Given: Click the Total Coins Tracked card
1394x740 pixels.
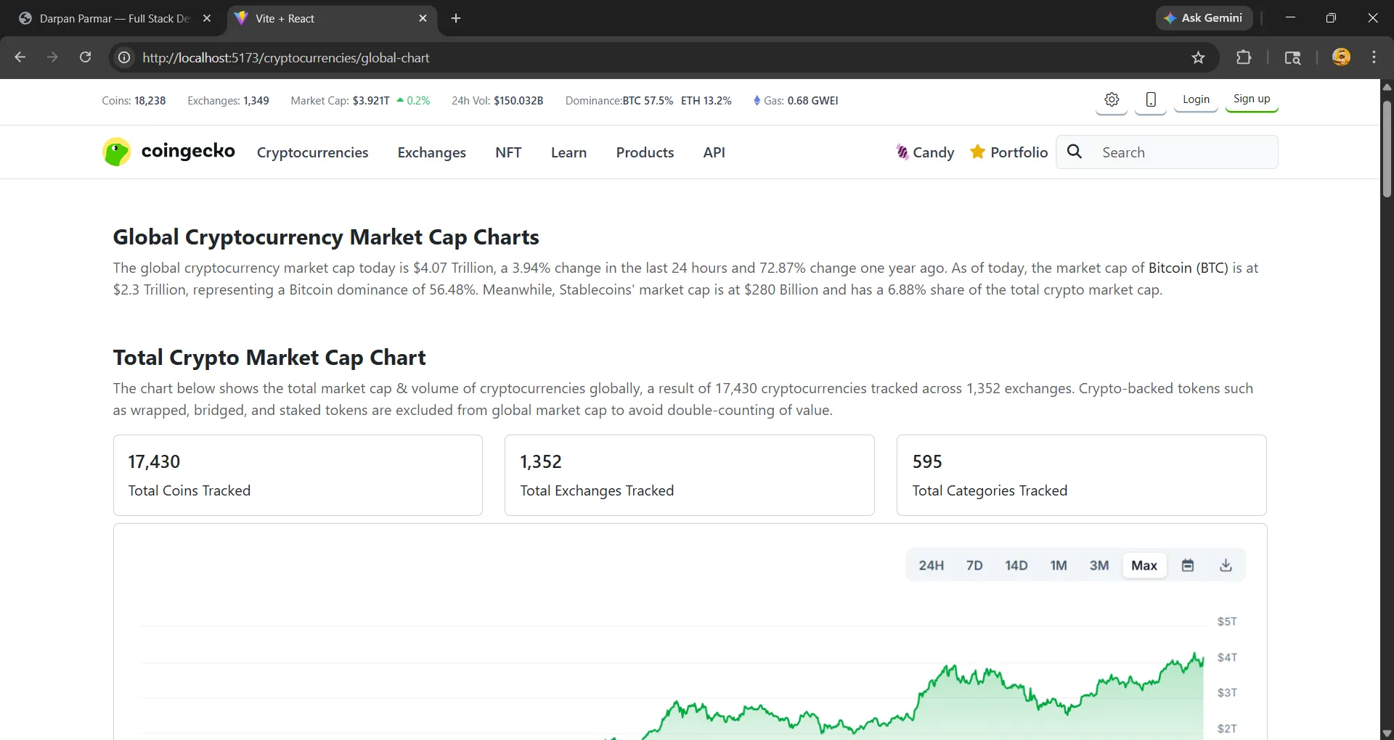Looking at the screenshot, I should point(298,475).
